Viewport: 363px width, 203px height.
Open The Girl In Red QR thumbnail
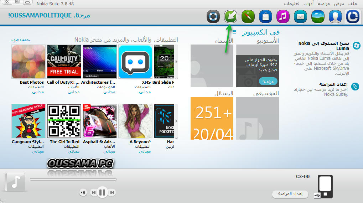tap(64, 121)
